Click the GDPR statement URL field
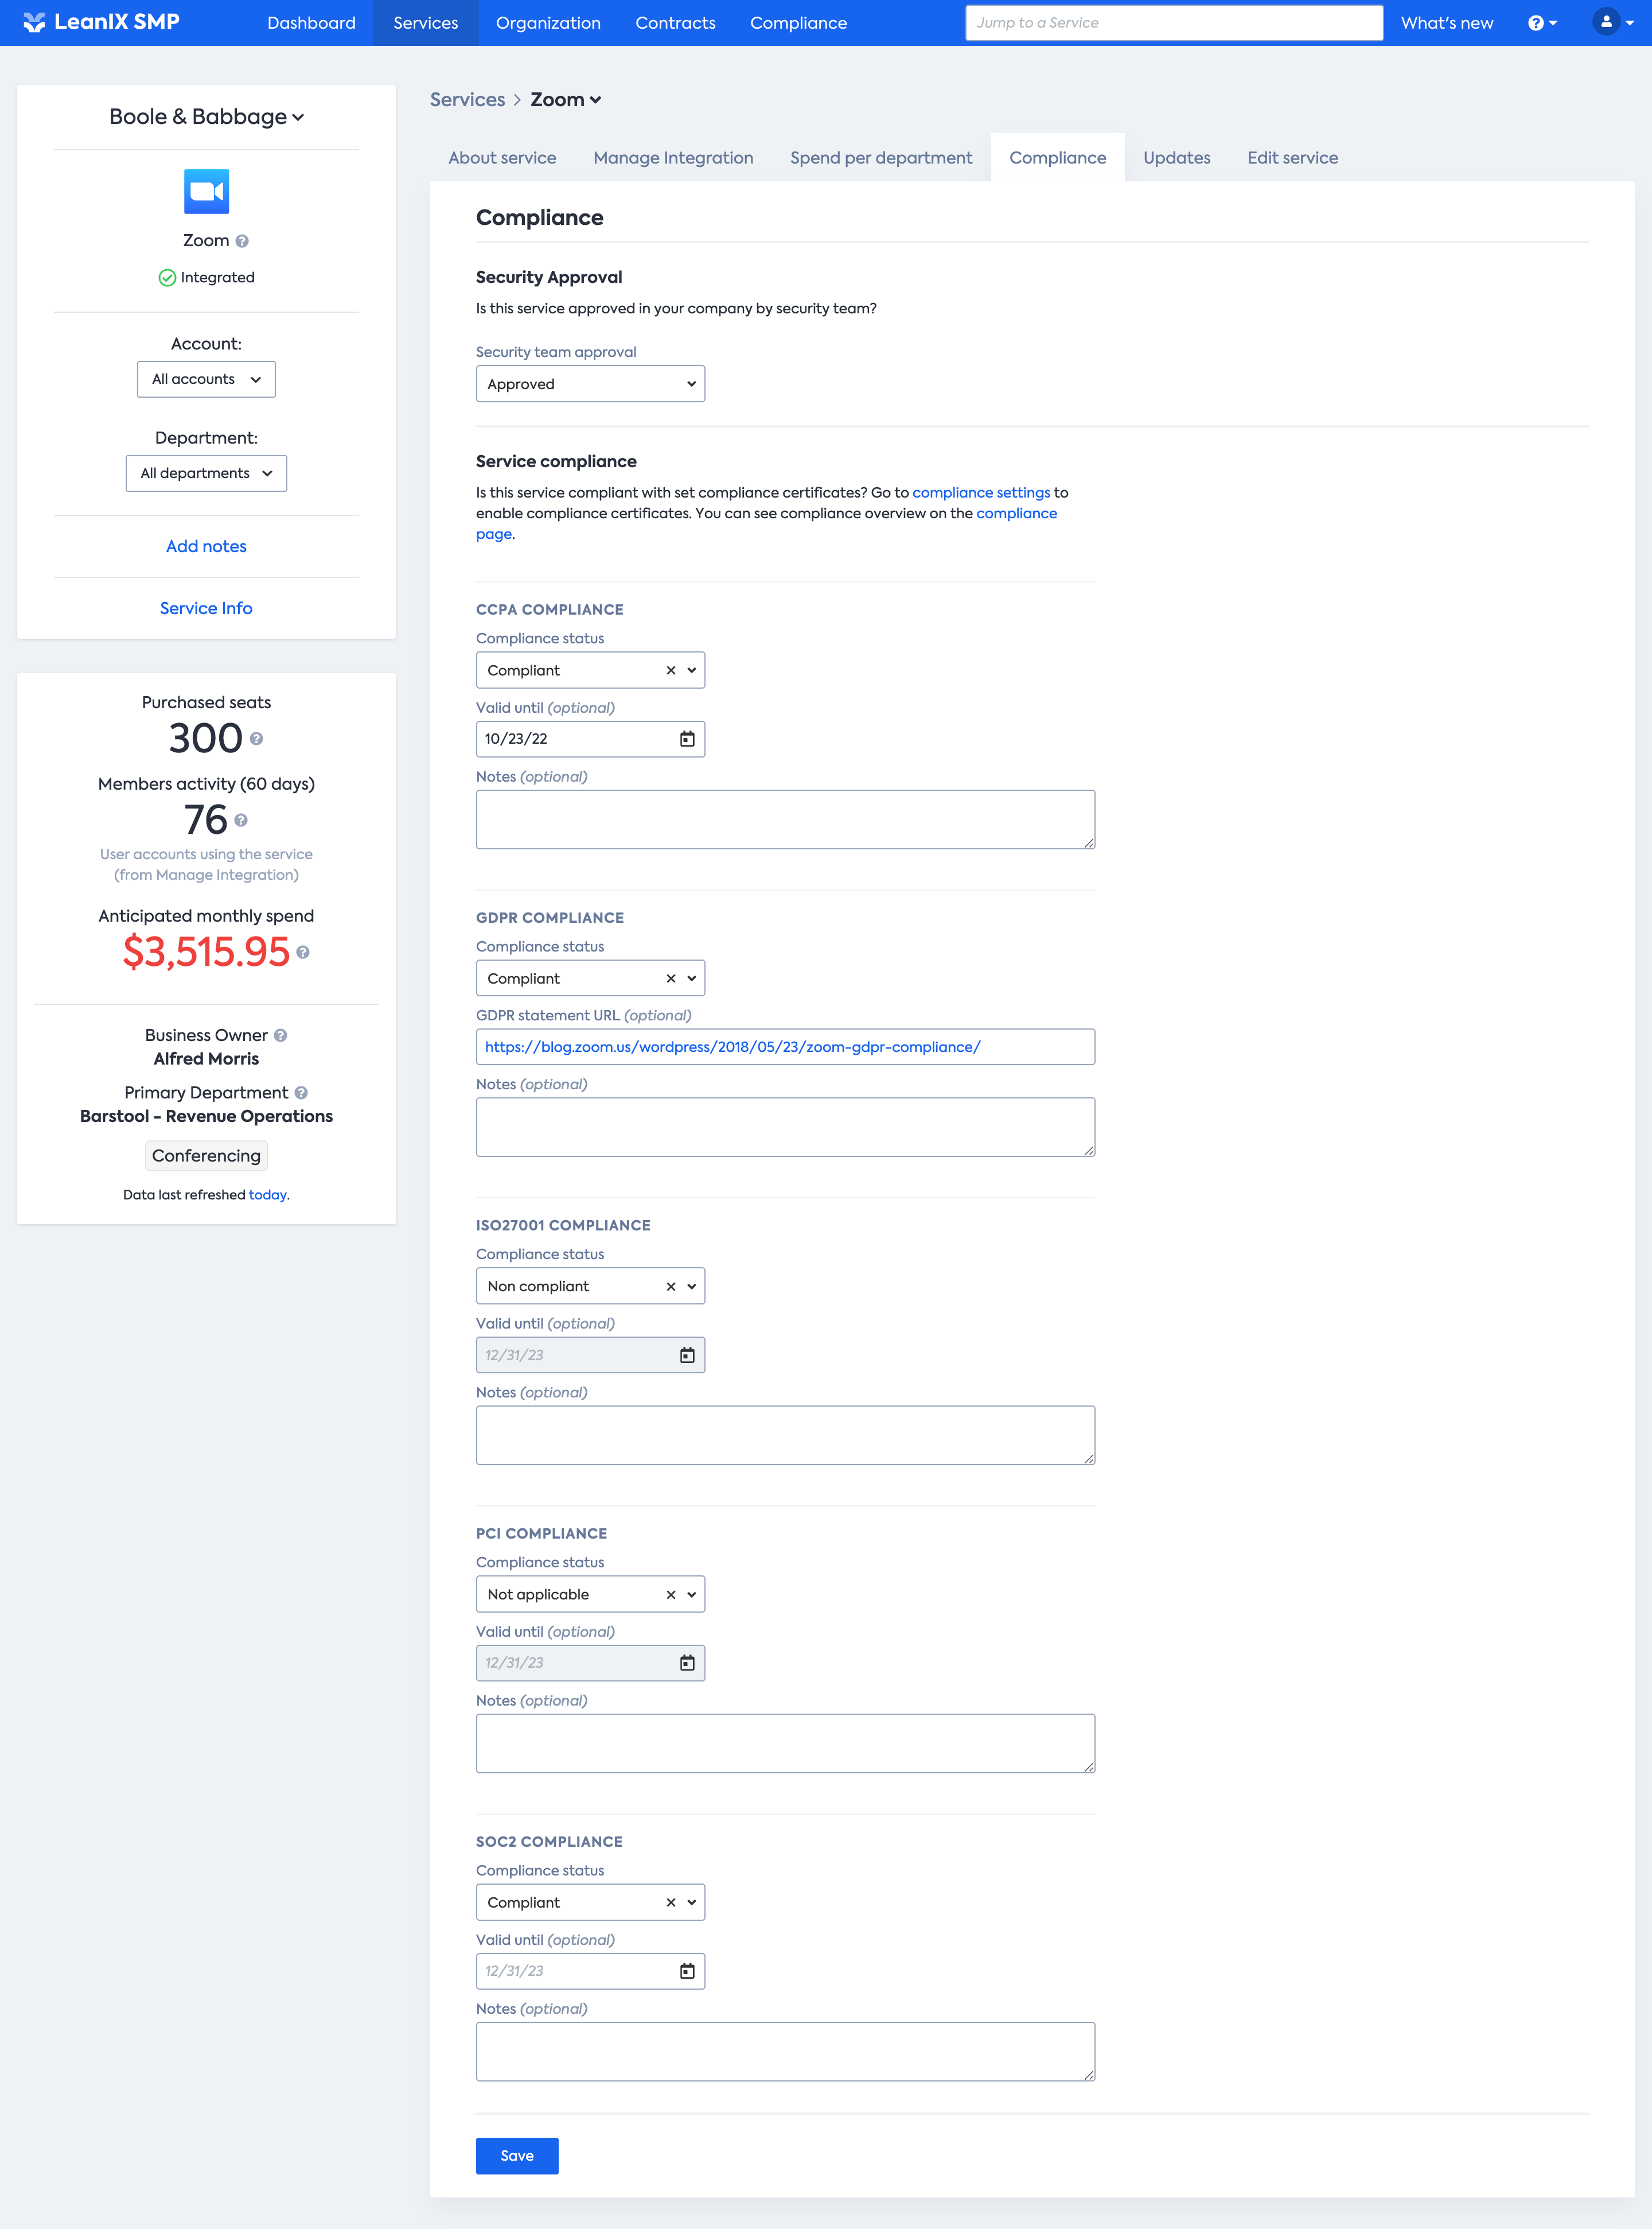The image size is (1652, 2229). click(785, 1047)
